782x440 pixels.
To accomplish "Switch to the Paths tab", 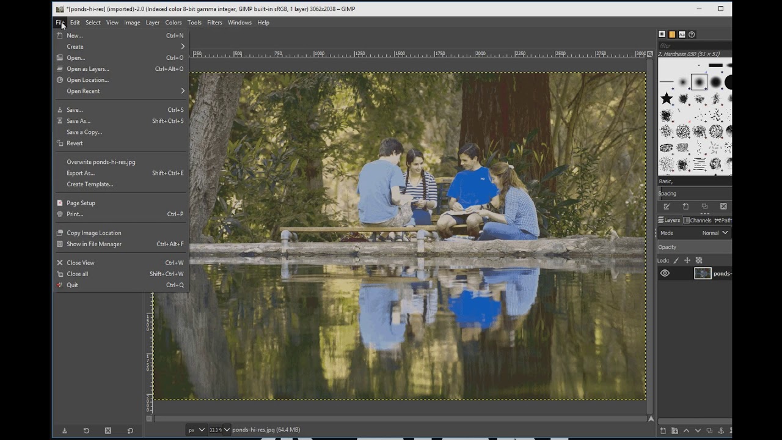I will 723,220.
